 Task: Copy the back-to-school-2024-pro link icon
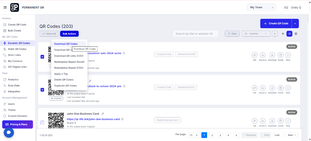(124, 86)
